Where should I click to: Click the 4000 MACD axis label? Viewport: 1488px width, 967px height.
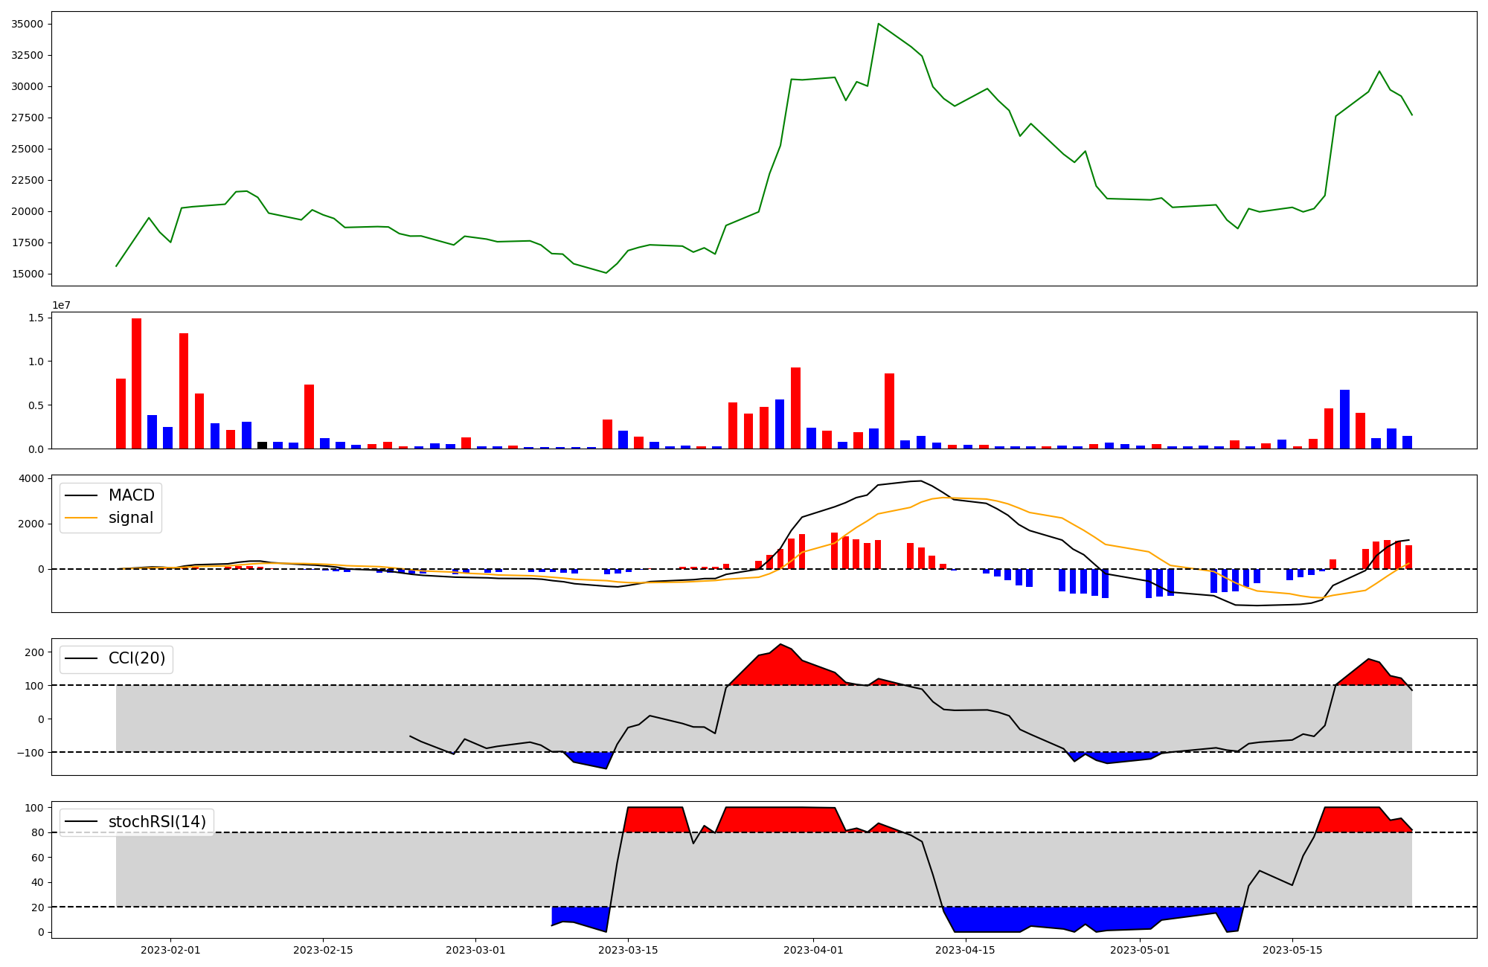31,478
